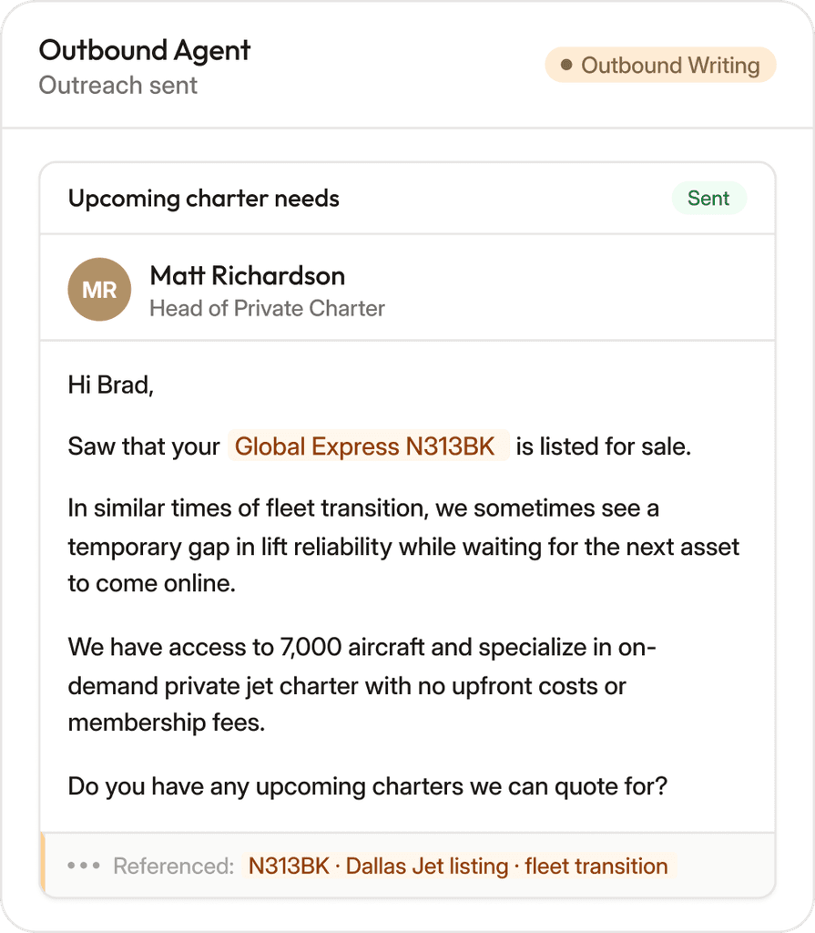The width and height of the screenshot is (815, 933).
Task: Click Matt Richardson's name
Action: tap(248, 276)
